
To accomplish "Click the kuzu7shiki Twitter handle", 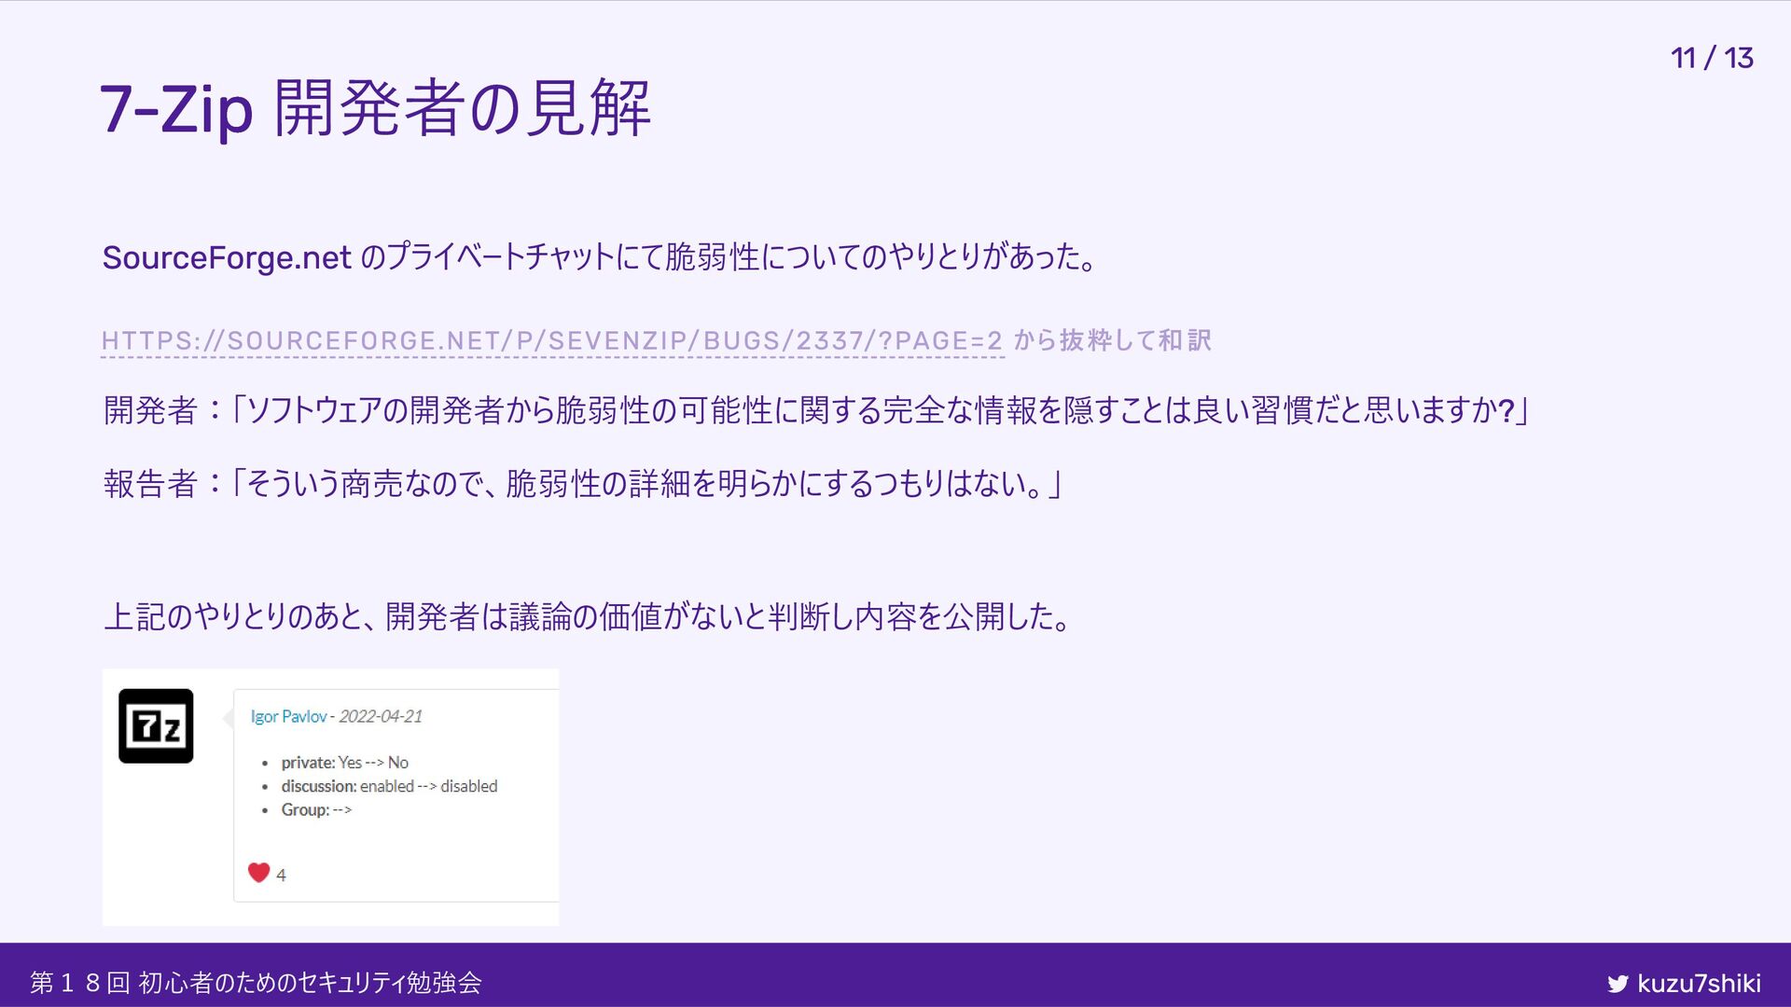I will [x=1699, y=984].
